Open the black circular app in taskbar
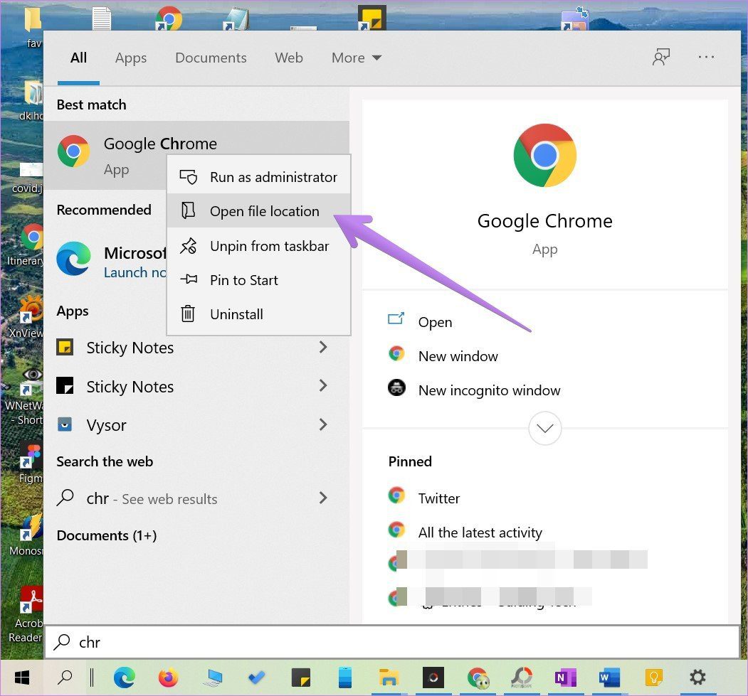This screenshot has width=748, height=696. (x=433, y=677)
